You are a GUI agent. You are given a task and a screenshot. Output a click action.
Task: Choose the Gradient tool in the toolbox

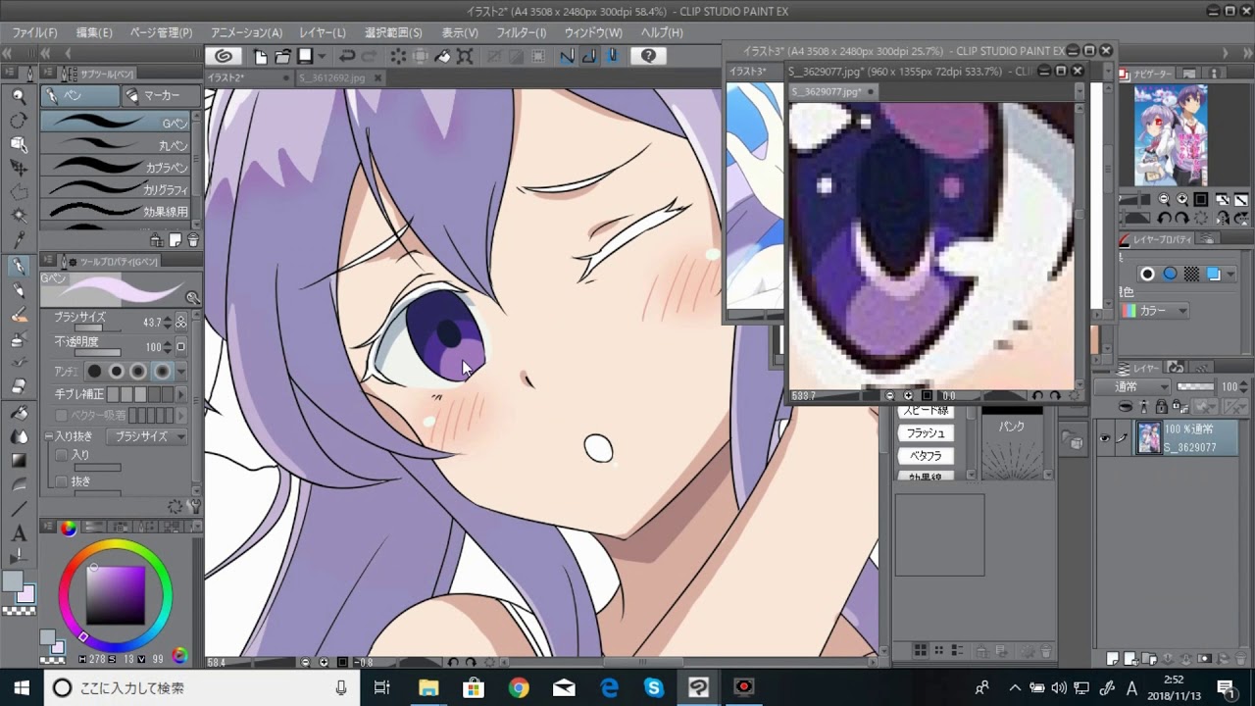pyautogui.click(x=19, y=460)
